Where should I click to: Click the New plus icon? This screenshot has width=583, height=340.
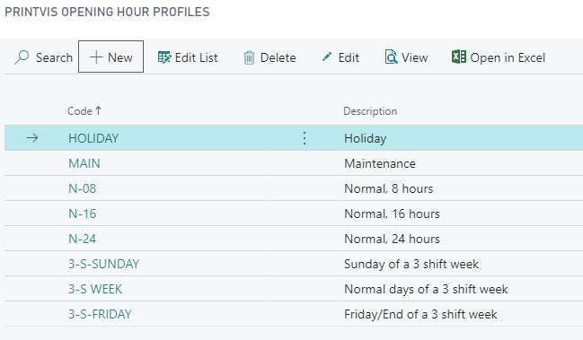(x=96, y=57)
